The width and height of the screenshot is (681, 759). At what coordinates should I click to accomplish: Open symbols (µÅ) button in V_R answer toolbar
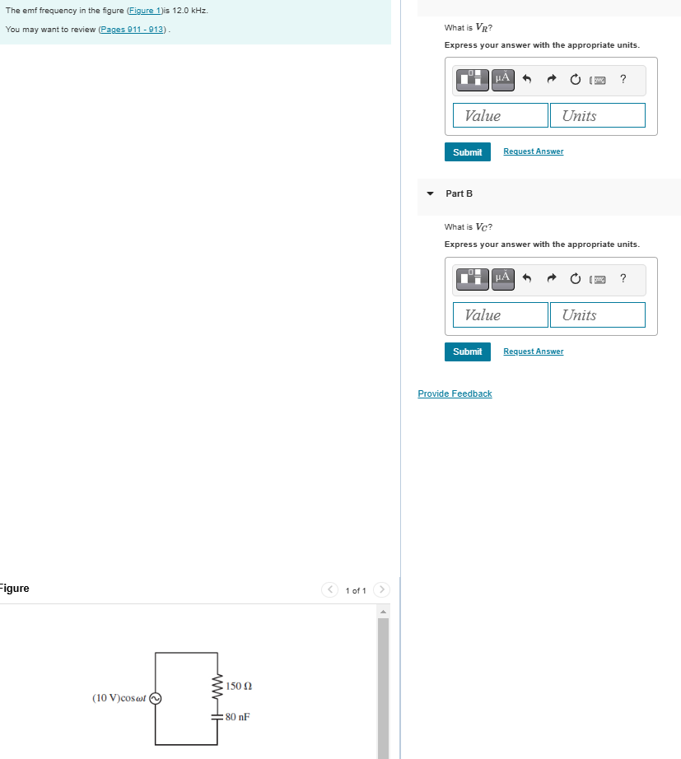click(x=503, y=80)
